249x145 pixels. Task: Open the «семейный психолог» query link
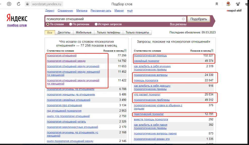(x=147, y=61)
